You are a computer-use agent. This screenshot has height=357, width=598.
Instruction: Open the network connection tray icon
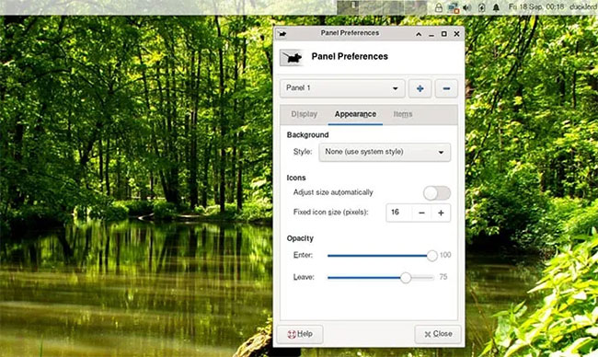(x=453, y=7)
